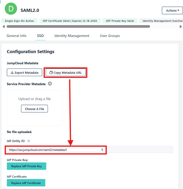Click the Copy Metadata URL button

(x=66, y=72)
